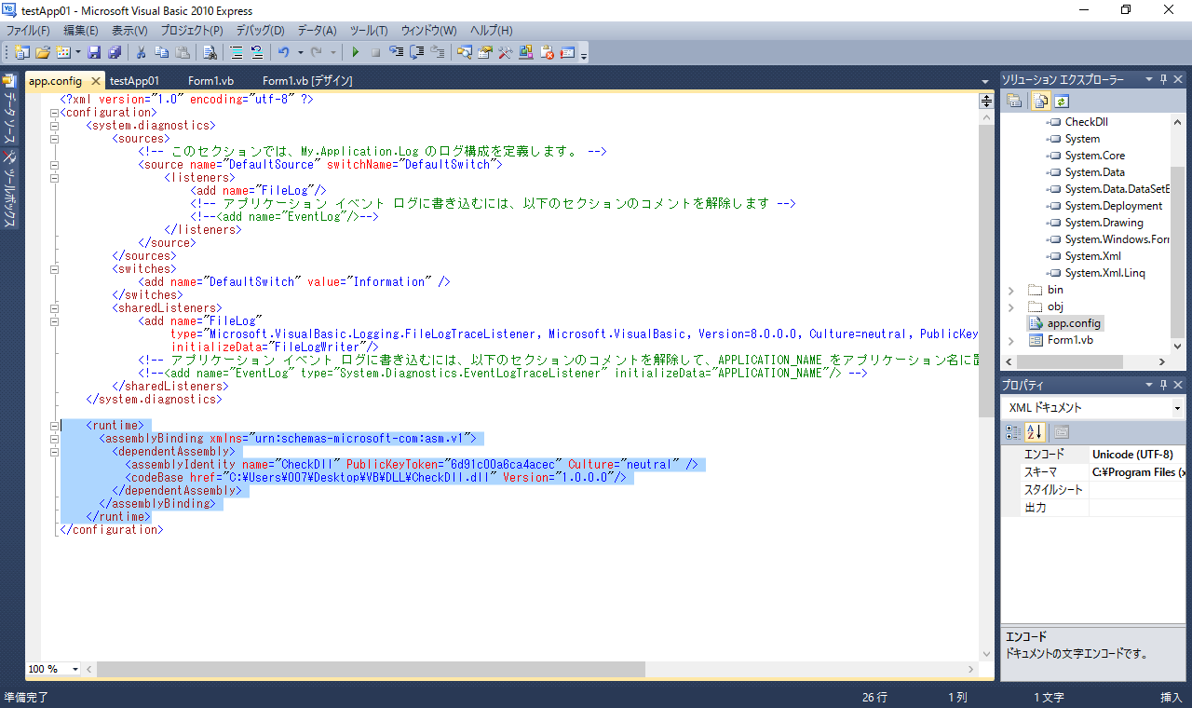Collapse the runtime element outline

54,426
